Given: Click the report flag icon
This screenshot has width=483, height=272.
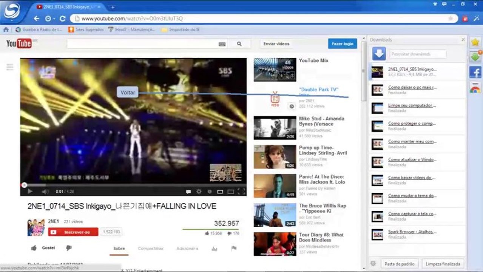Looking at the screenshot, I should [234, 248].
